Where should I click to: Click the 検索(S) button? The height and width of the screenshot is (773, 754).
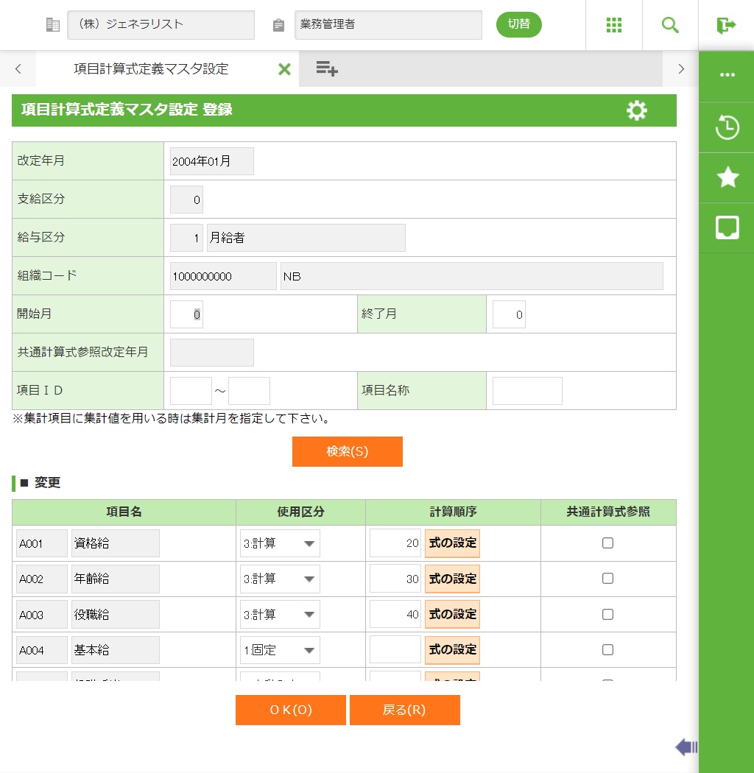(x=347, y=451)
